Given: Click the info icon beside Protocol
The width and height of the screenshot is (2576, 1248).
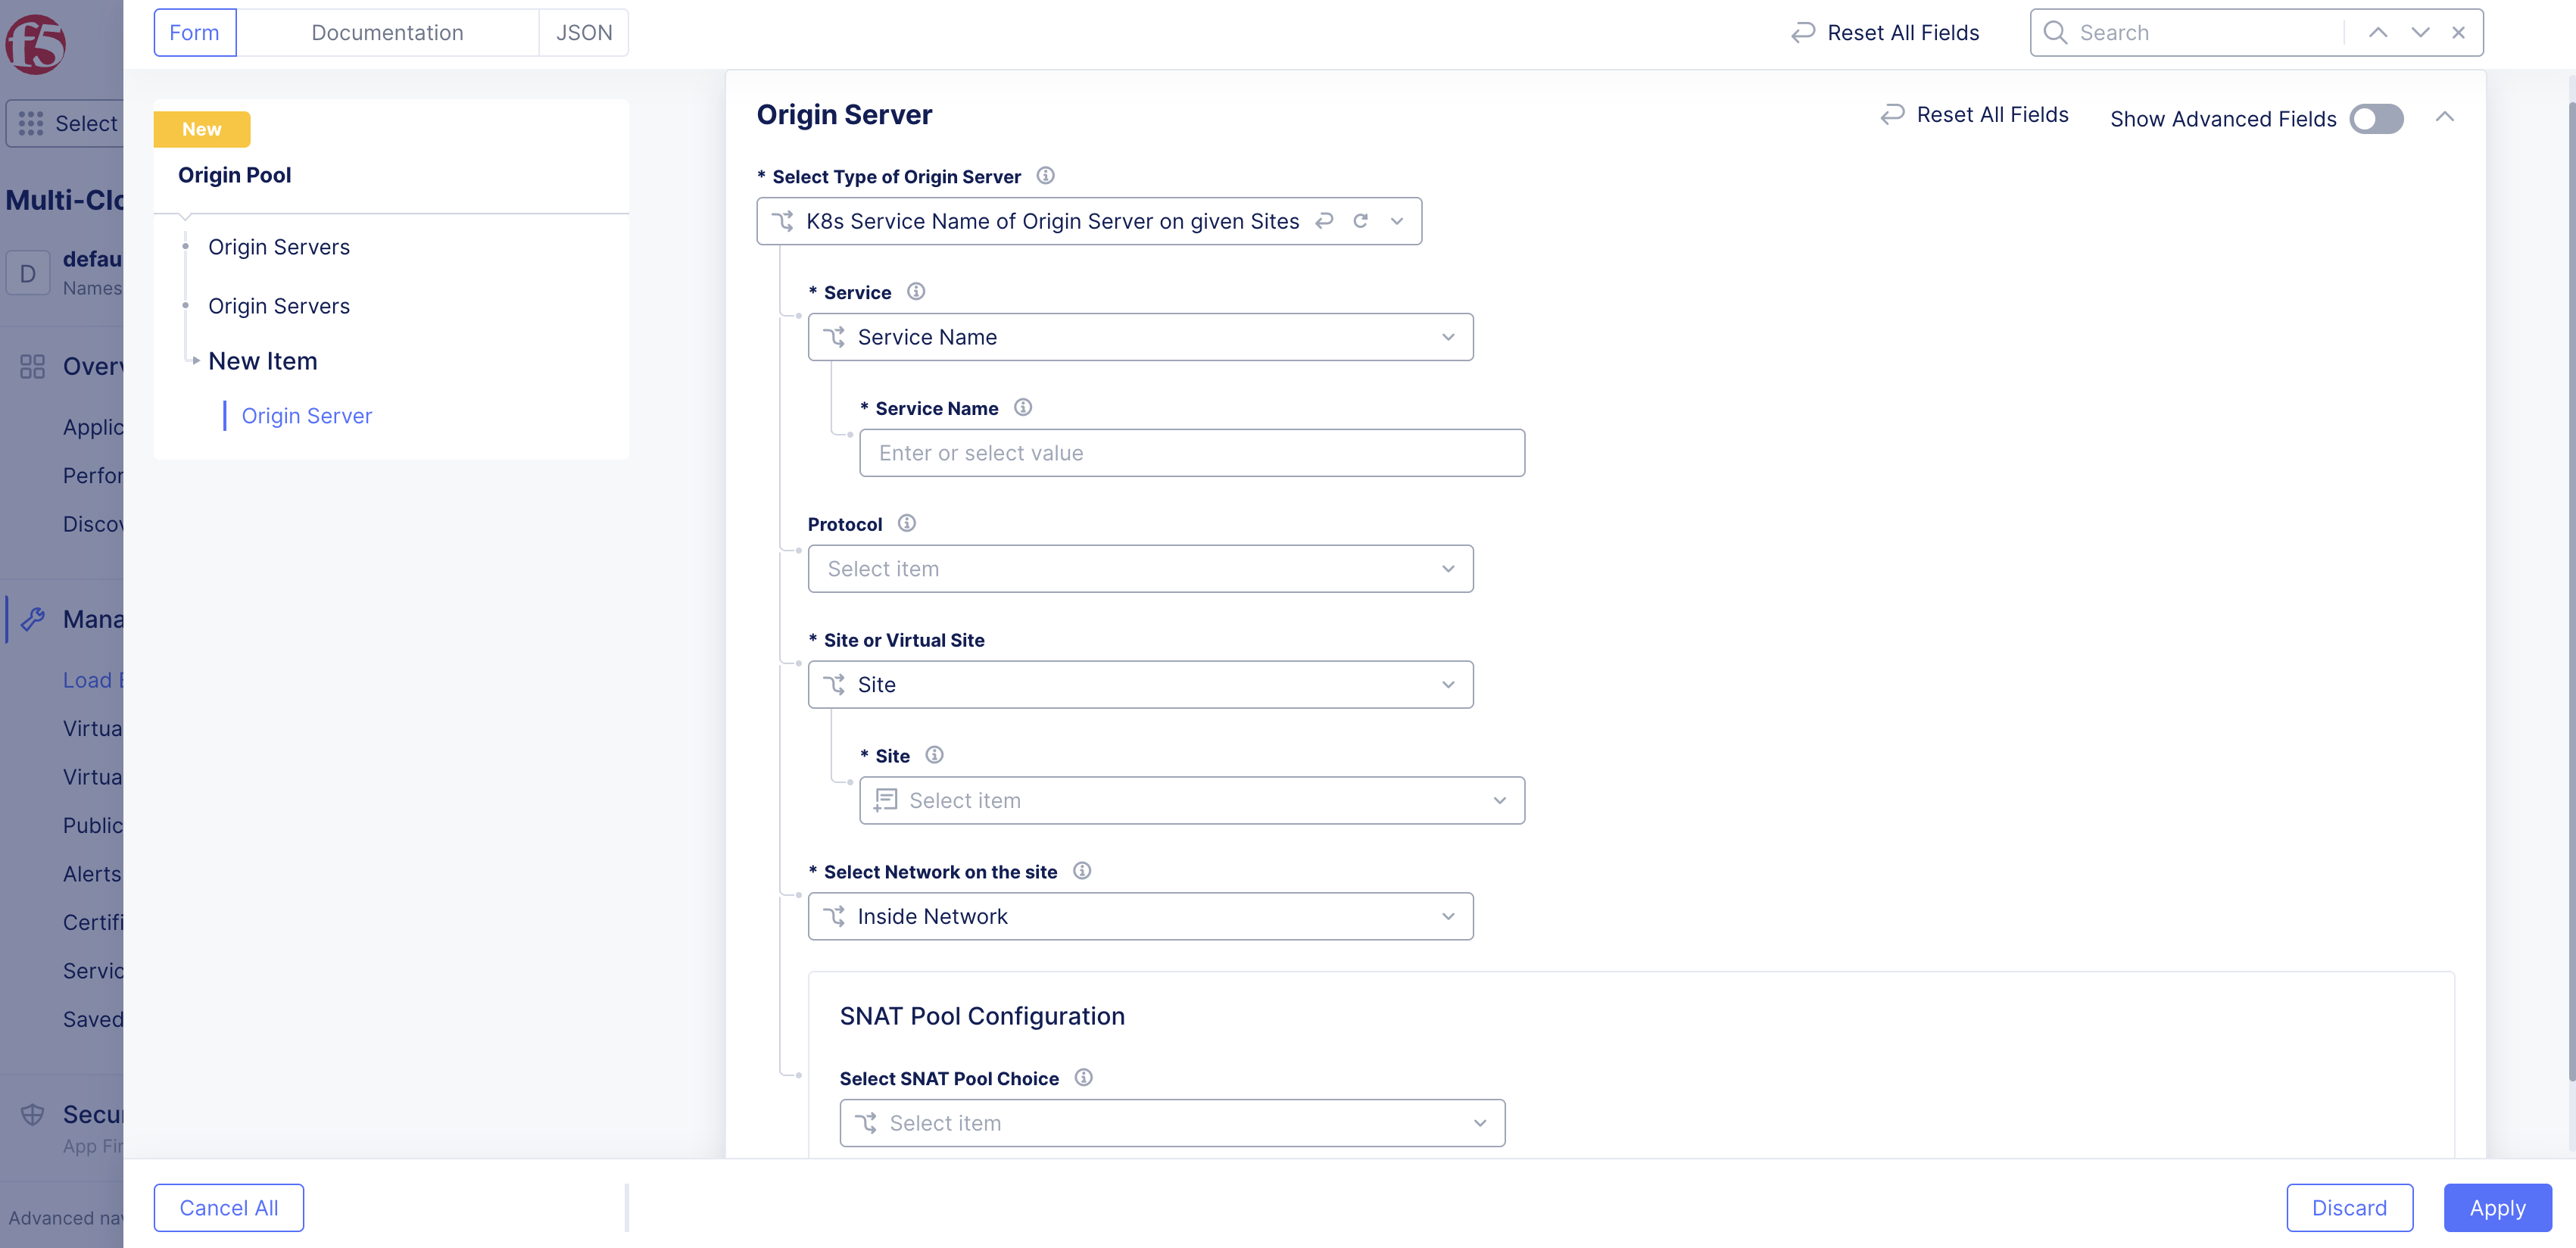Looking at the screenshot, I should [906, 523].
